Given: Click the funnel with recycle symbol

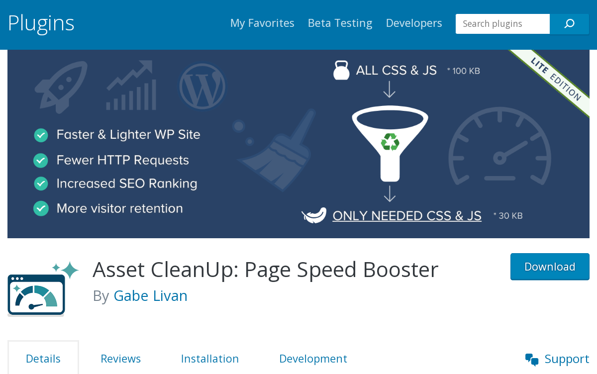Looking at the screenshot, I should 390,143.
